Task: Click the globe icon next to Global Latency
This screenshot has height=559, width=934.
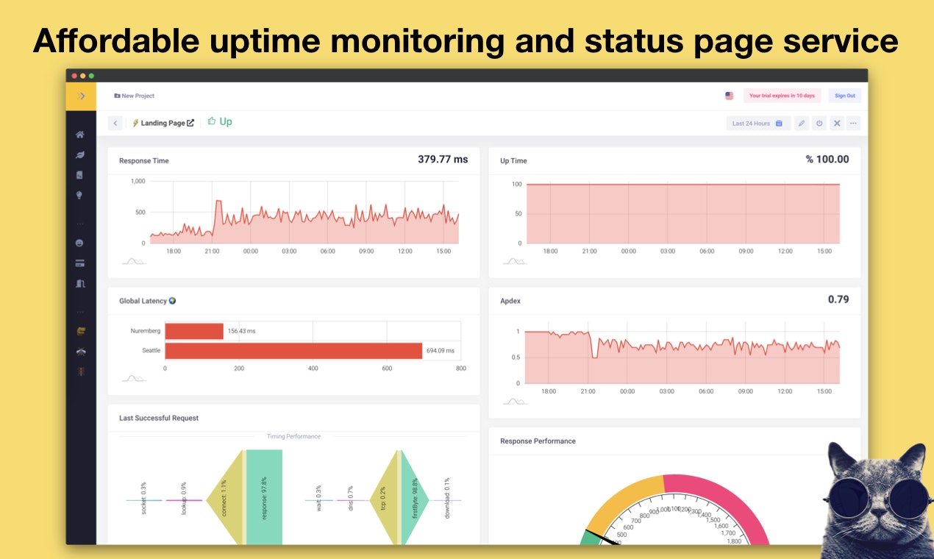Action: [172, 301]
